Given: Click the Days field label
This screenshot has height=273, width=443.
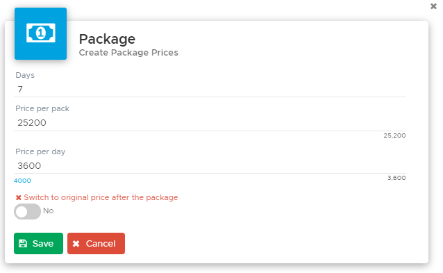Looking at the screenshot, I should pos(25,75).
